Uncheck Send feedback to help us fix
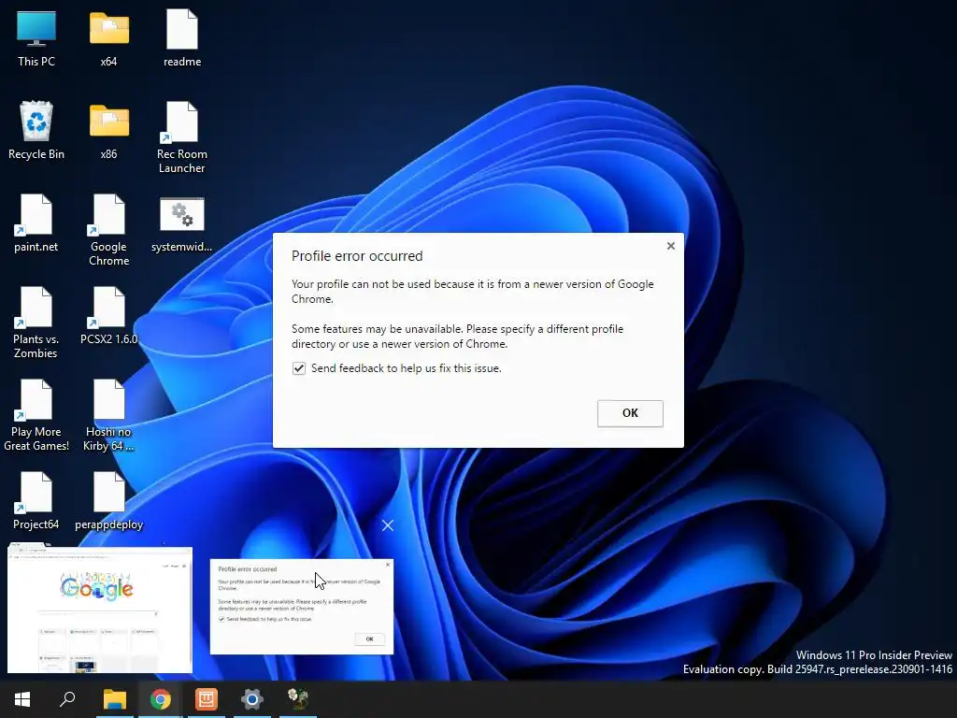This screenshot has width=957, height=718. point(298,368)
